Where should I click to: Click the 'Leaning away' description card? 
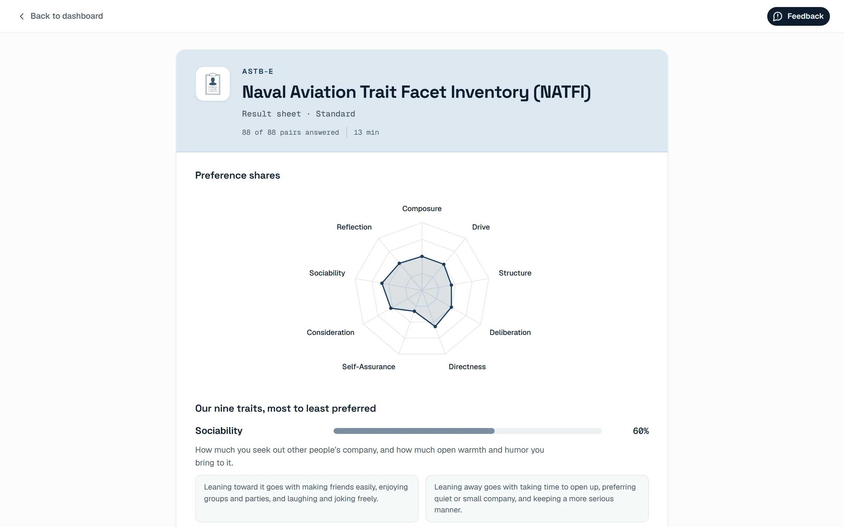[537, 498]
